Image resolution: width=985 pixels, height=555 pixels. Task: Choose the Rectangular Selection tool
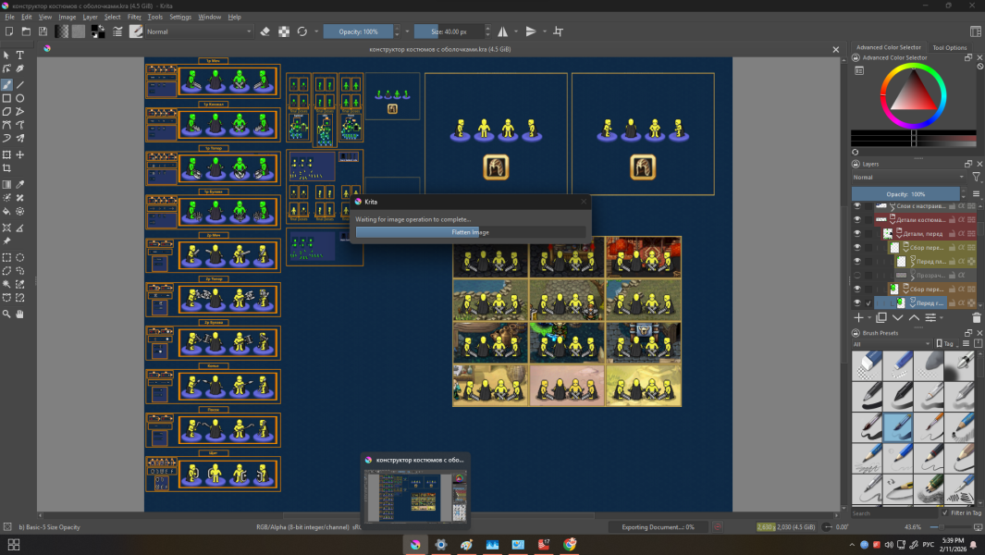6,257
